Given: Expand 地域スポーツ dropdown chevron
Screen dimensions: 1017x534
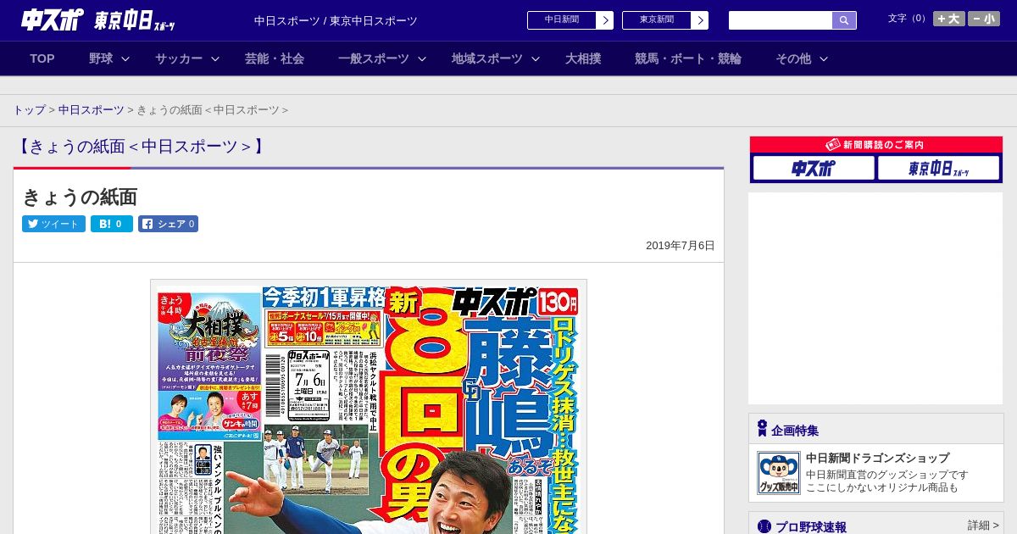Looking at the screenshot, I should pos(536,59).
